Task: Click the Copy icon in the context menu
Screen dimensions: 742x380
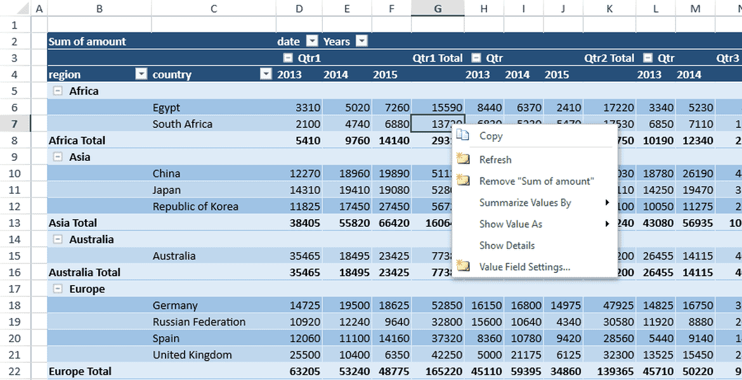Action: 463,135
